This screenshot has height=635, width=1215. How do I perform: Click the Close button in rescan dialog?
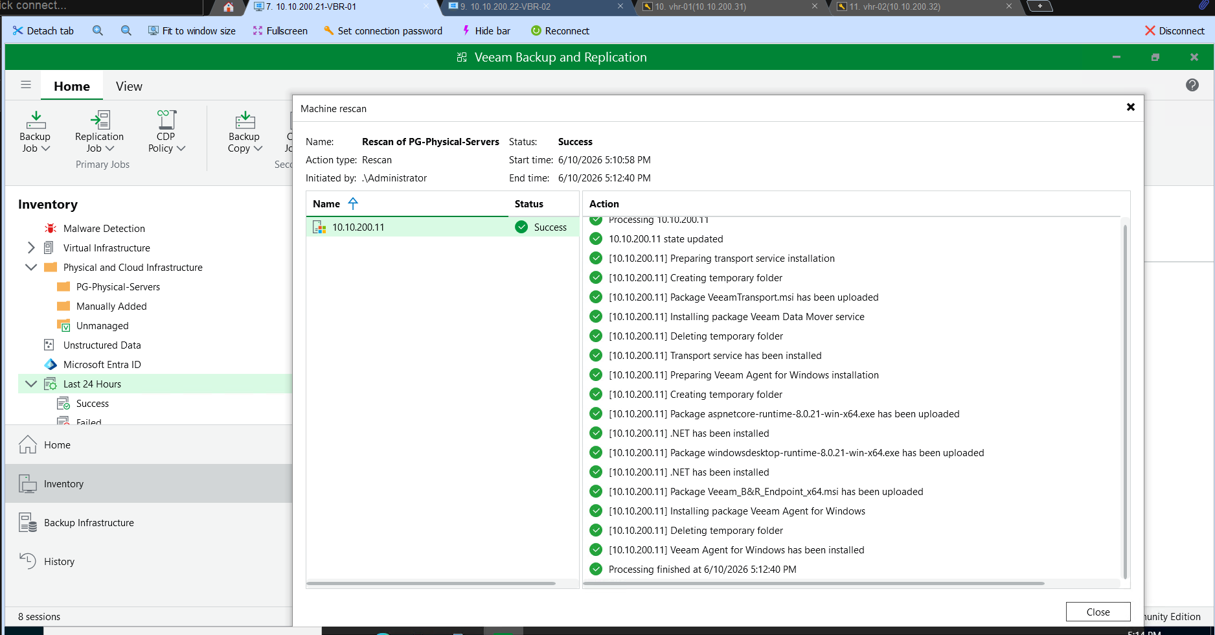coord(1098,612)
